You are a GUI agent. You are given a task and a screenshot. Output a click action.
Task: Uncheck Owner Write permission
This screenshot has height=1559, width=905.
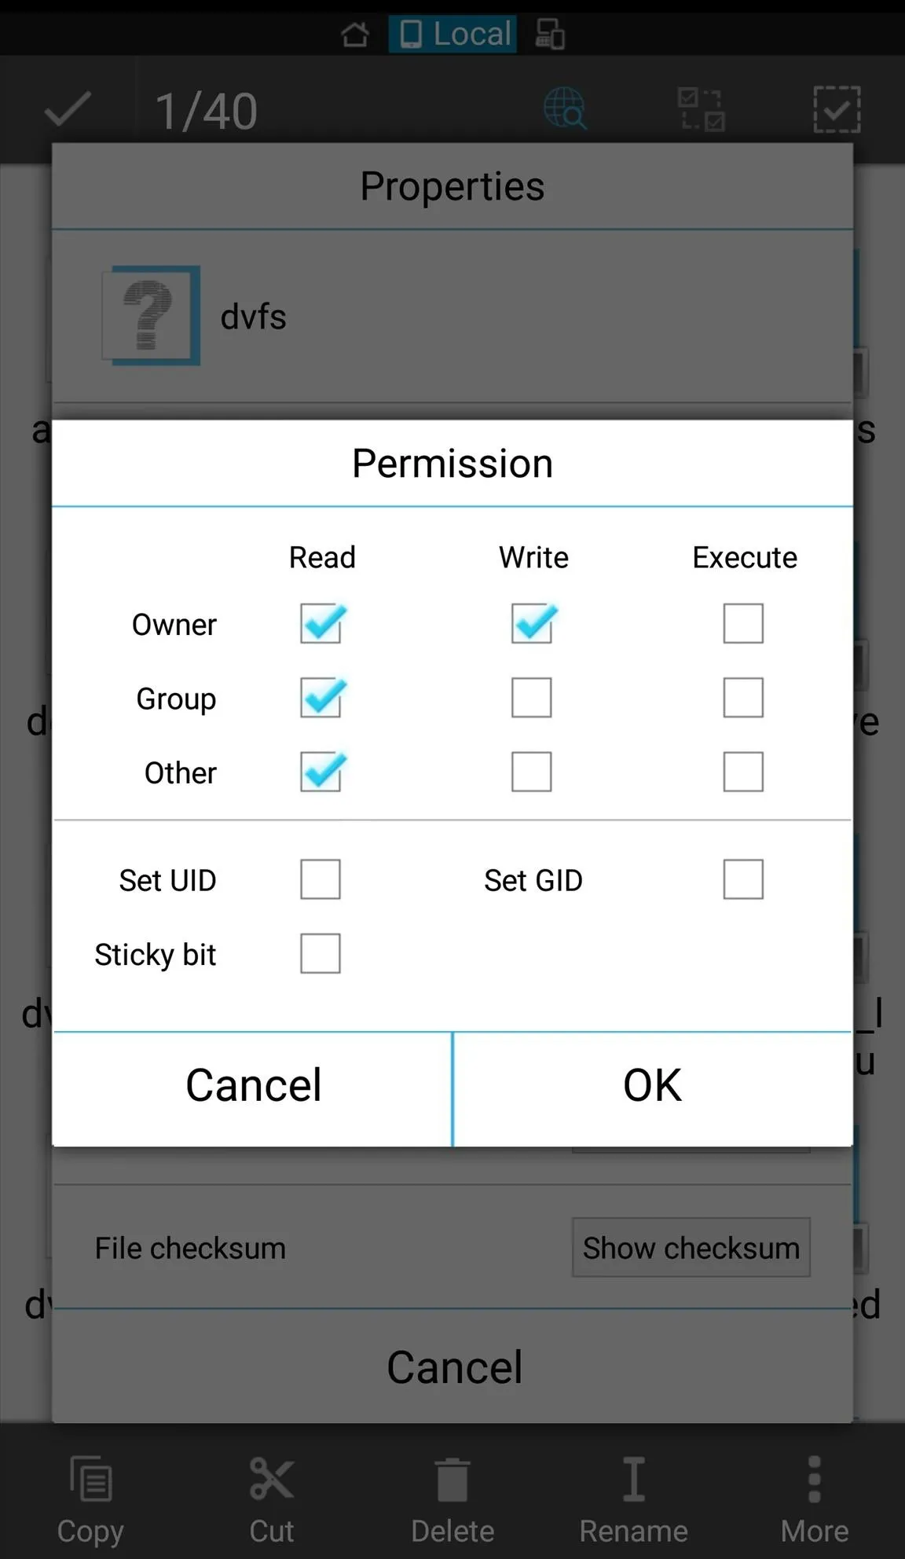532,623
